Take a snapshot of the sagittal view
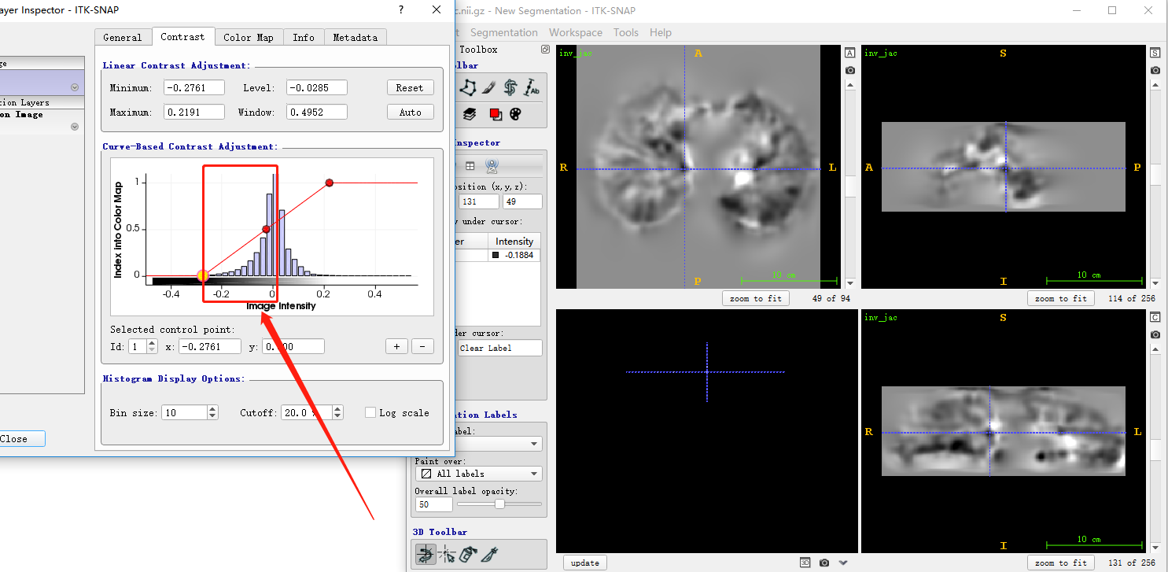 [x=1155, y=70]
